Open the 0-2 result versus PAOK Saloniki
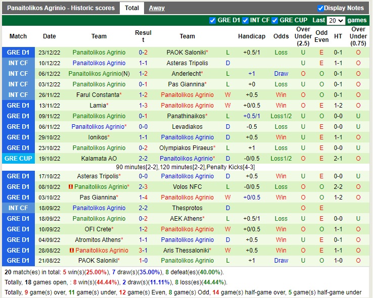This screenshot has height=298, width=373. (143, 53)
